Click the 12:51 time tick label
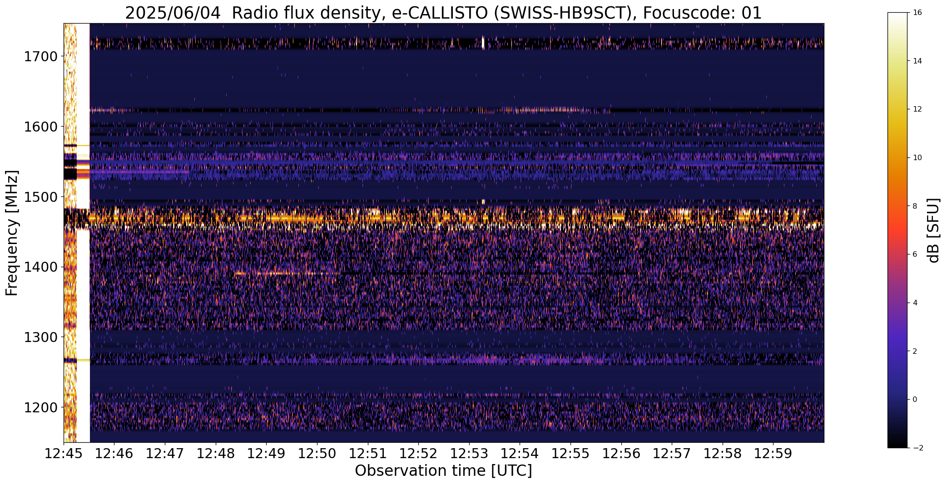Screen dimensions: 947x484 (368, 454)
